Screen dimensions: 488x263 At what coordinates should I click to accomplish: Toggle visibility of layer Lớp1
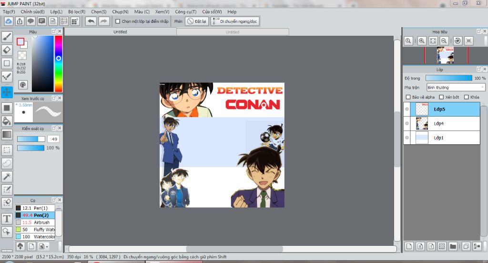coord(407,138)
